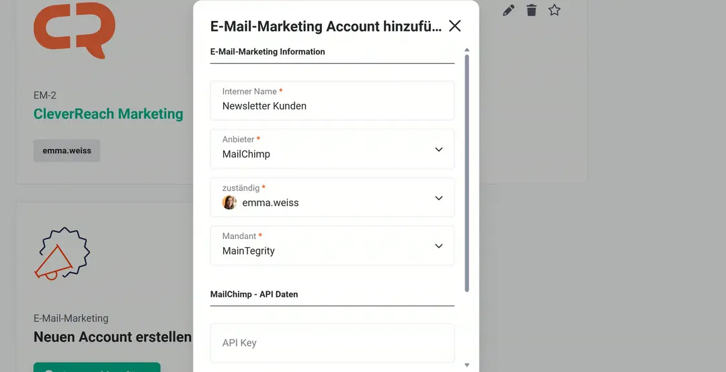Open the zuständig dropdown showing emma.weiss
Viewport: 726px width, 372px height.
pos(332,197)
